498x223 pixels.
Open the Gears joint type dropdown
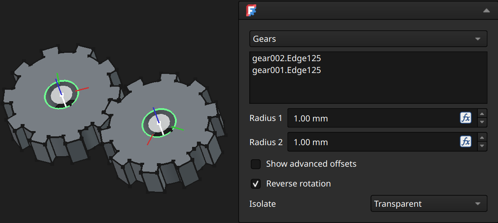[368, 39]
